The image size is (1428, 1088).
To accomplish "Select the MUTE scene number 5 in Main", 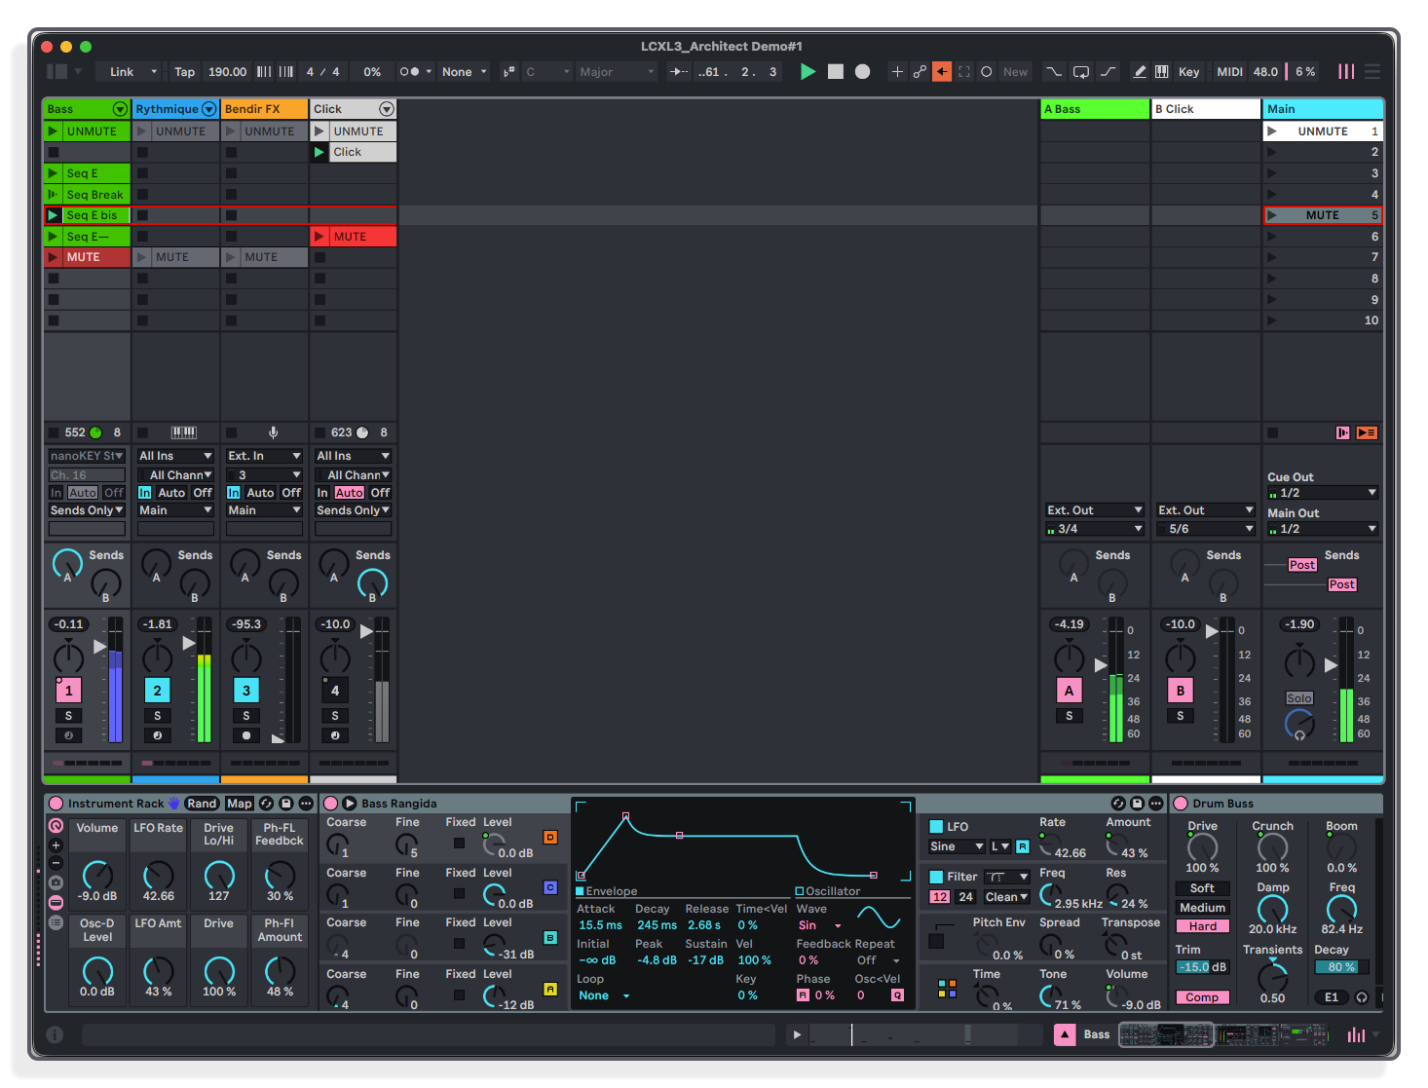I will point(1323,215).
